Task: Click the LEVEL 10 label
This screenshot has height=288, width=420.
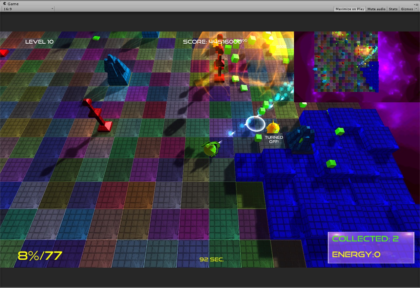Action: pos(39,42)
